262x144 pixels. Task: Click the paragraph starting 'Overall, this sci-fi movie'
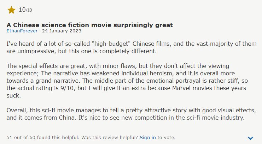131,114
